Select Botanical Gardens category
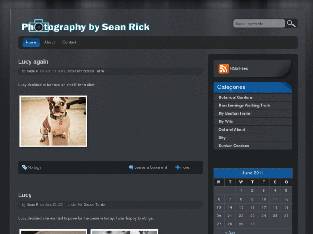 click(253, 97)
